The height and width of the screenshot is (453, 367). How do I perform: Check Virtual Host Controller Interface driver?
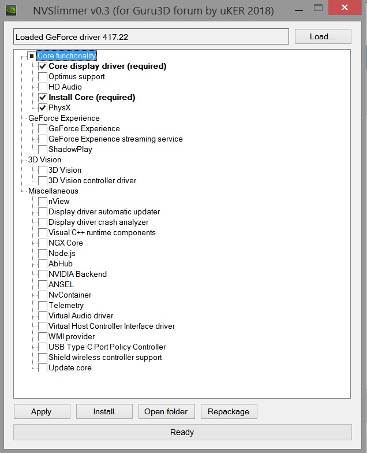coord(43,326)
